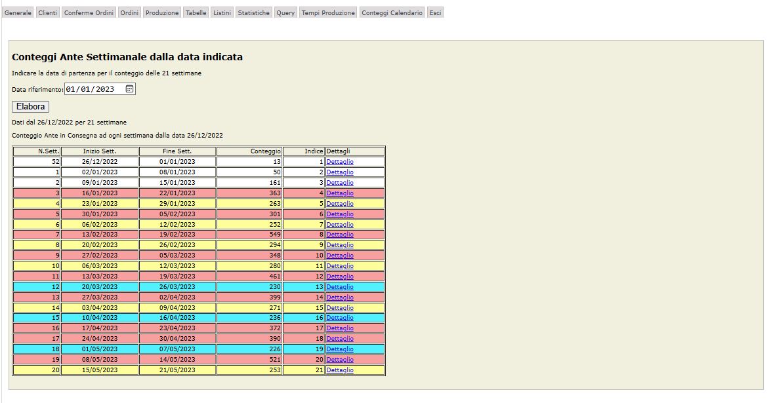Open Dettaglio link for week starting 02/01/2023

click(x=340, y=172)
